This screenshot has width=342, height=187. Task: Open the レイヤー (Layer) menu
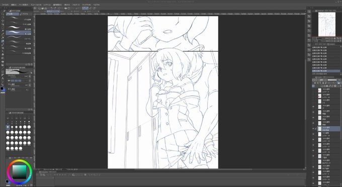(x=47, y=5)
